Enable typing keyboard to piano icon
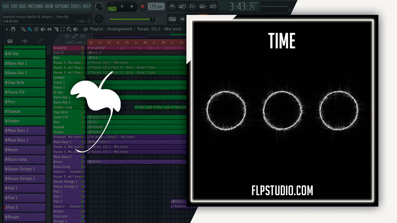 172,19
